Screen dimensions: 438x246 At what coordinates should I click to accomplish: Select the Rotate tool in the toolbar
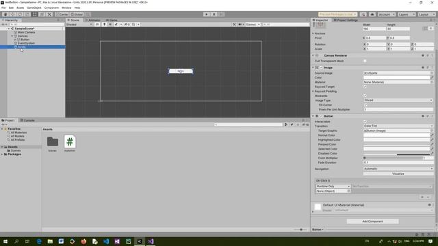point(20,14)
